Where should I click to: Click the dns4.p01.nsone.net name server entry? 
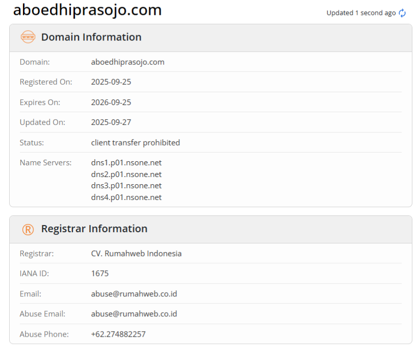[126, 197]
